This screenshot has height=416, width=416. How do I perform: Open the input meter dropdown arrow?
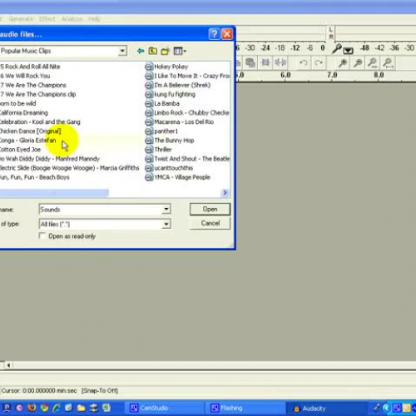(x=348, y=50)
